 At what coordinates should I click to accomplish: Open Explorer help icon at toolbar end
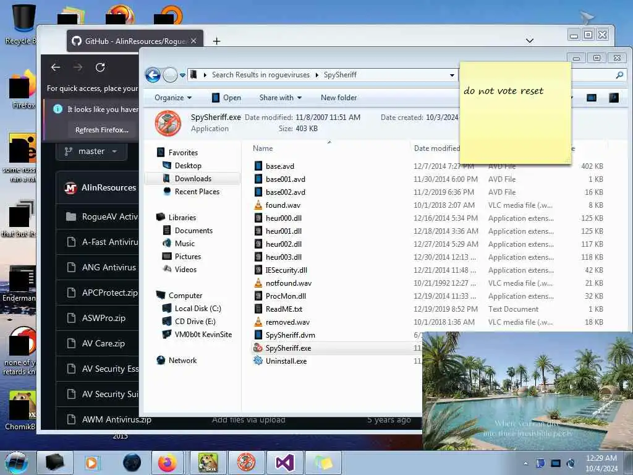click(614, 98)
